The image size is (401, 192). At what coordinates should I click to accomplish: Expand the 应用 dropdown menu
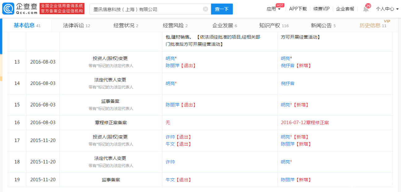tap(274, 9)
